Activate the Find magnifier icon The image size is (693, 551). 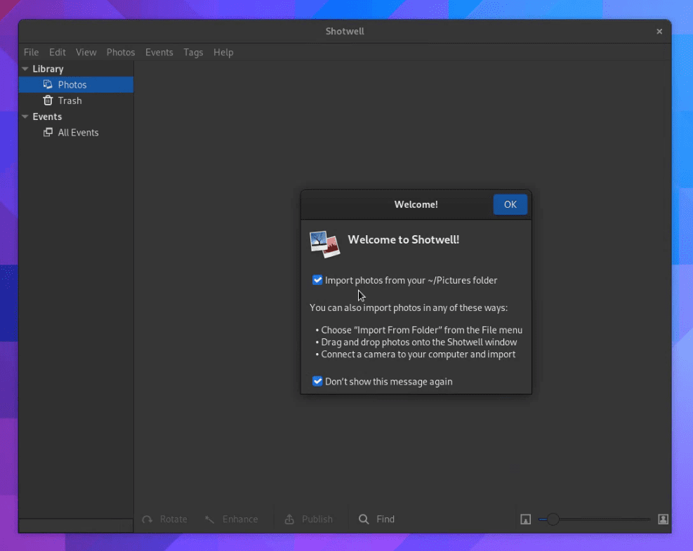click(365, 519)
